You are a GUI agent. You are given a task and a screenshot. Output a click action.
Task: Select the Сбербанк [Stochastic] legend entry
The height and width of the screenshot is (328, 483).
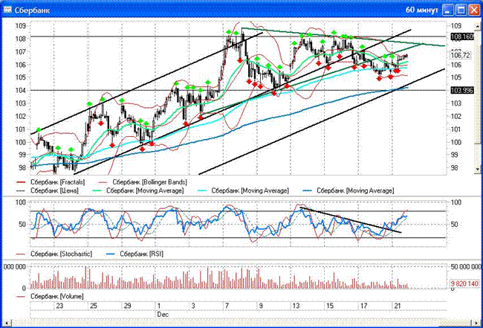(54, 254)
